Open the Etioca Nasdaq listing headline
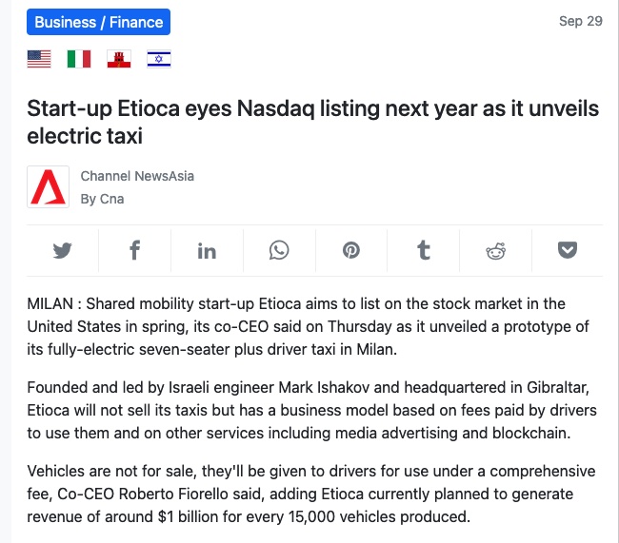Screen dimensions: 619x543 pos(313,122)
